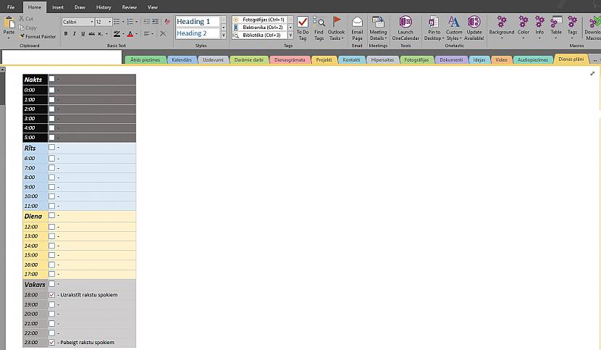Check the 6:00 row checkbox

click(51, 158)
